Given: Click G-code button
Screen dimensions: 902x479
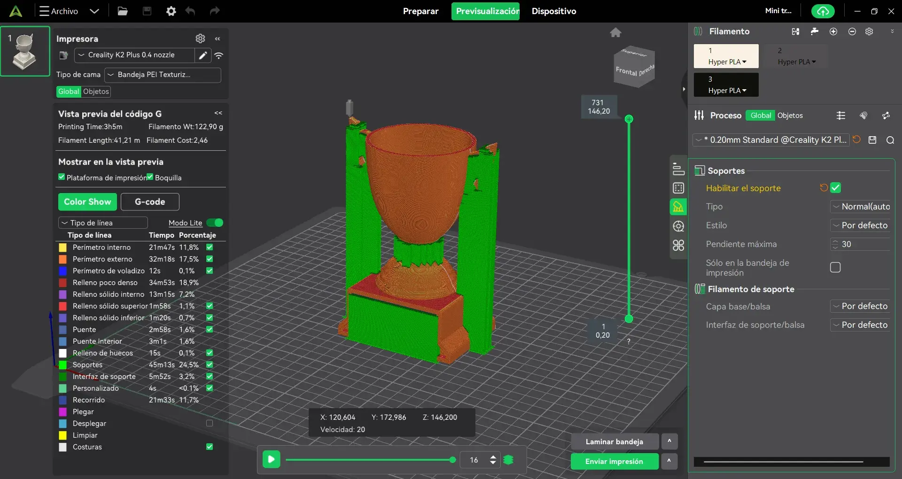Looking at the screenshot, I should pyautogui.click(x=150, y=202).
